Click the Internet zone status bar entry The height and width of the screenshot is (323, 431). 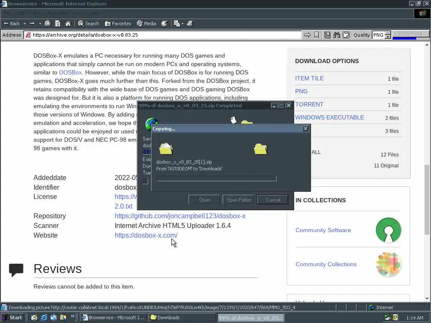pyautogui.click(x=380, y=307)
